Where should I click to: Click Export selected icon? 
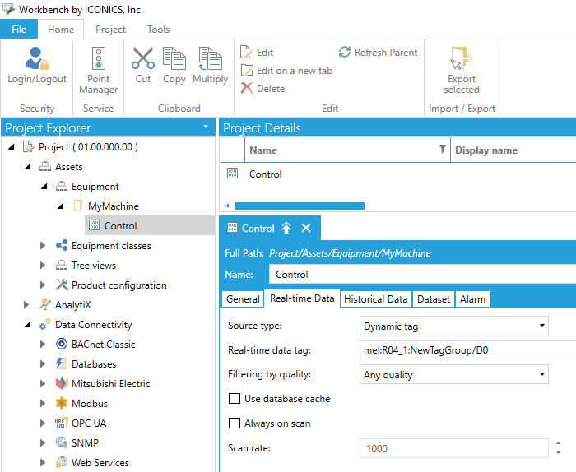click(462, 58)
